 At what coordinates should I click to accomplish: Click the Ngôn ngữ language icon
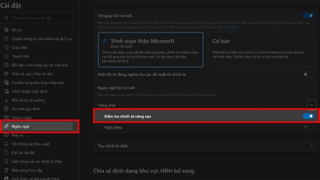tap(6, 127)
